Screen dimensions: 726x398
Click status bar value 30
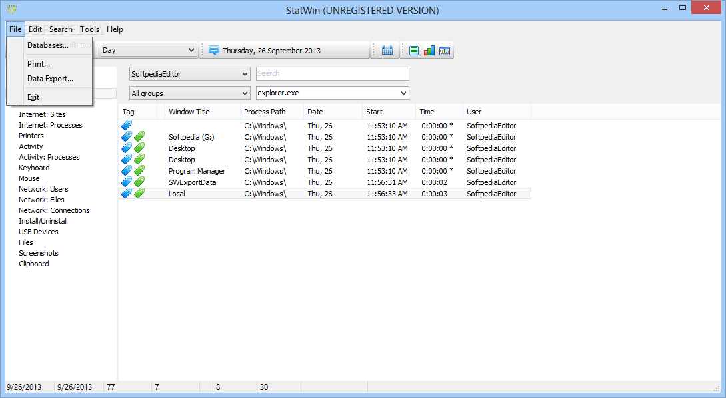(264, 387)
